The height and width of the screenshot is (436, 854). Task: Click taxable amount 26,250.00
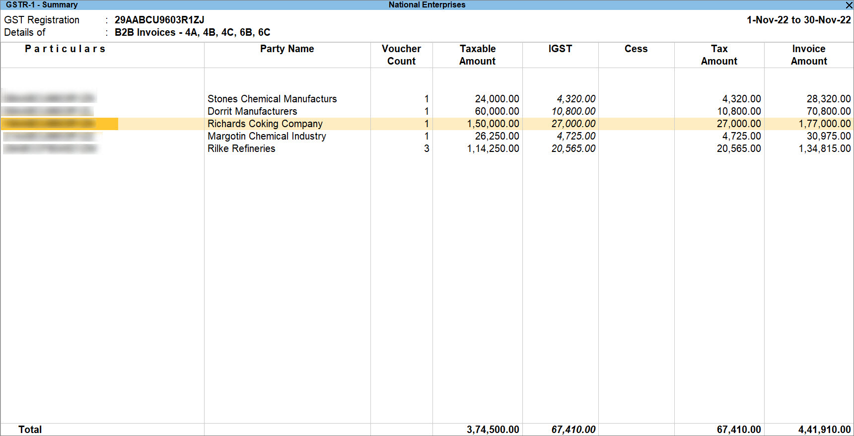pos(497,136)
